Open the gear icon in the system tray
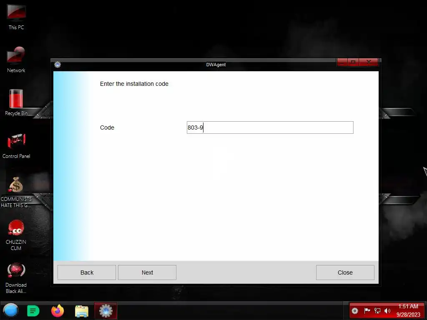 coord(355,311)
